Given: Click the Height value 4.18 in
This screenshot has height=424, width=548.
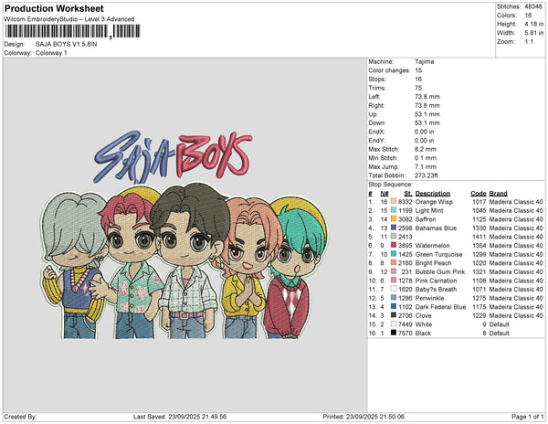Looking at the screenshot, I should (534, 24).
